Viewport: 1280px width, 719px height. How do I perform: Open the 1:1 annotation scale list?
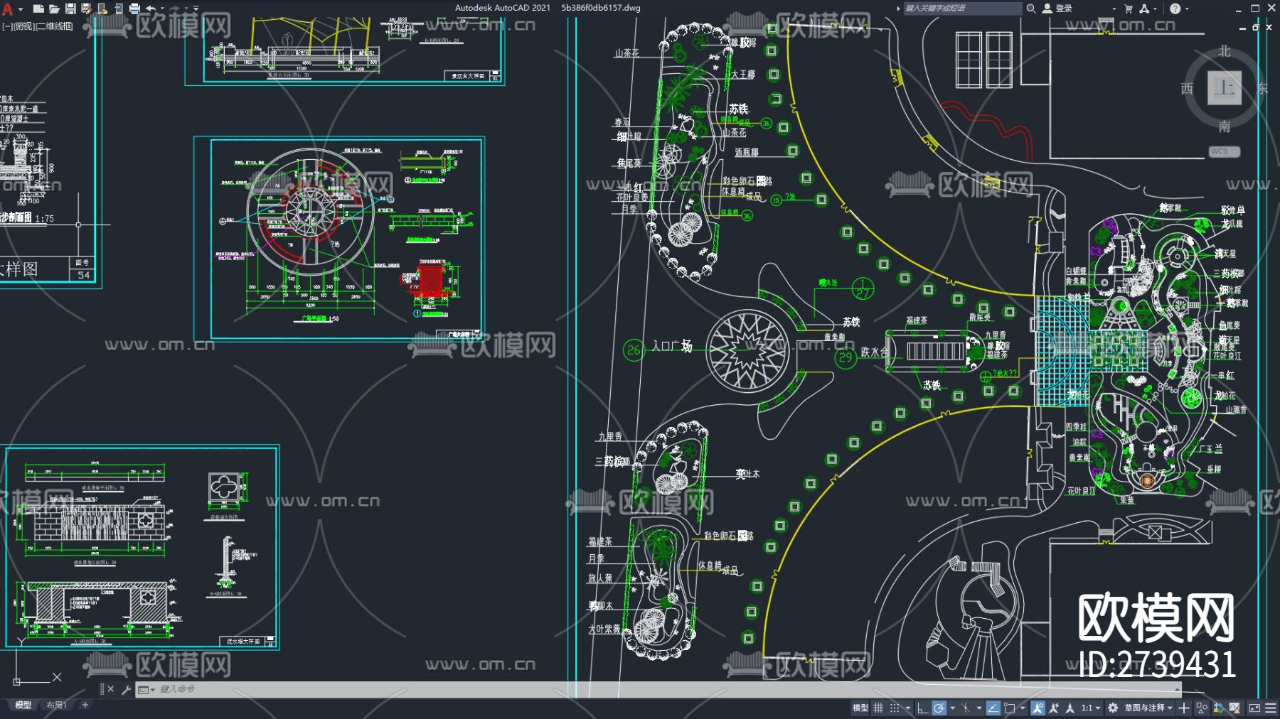tap(1090, 708)
